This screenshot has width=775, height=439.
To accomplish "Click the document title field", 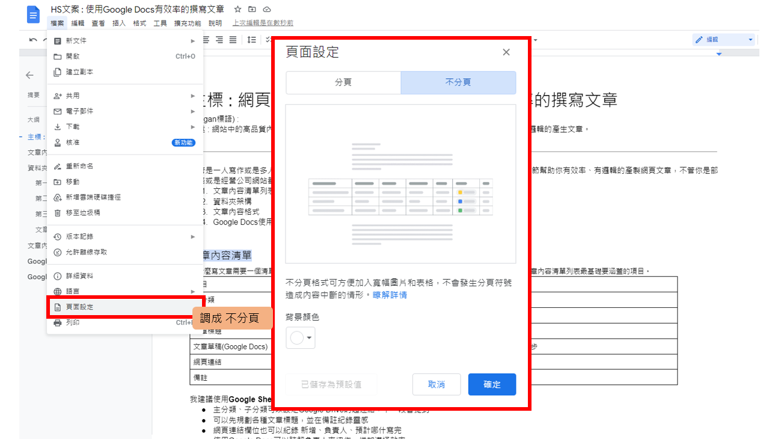I will tap(138, 10).
